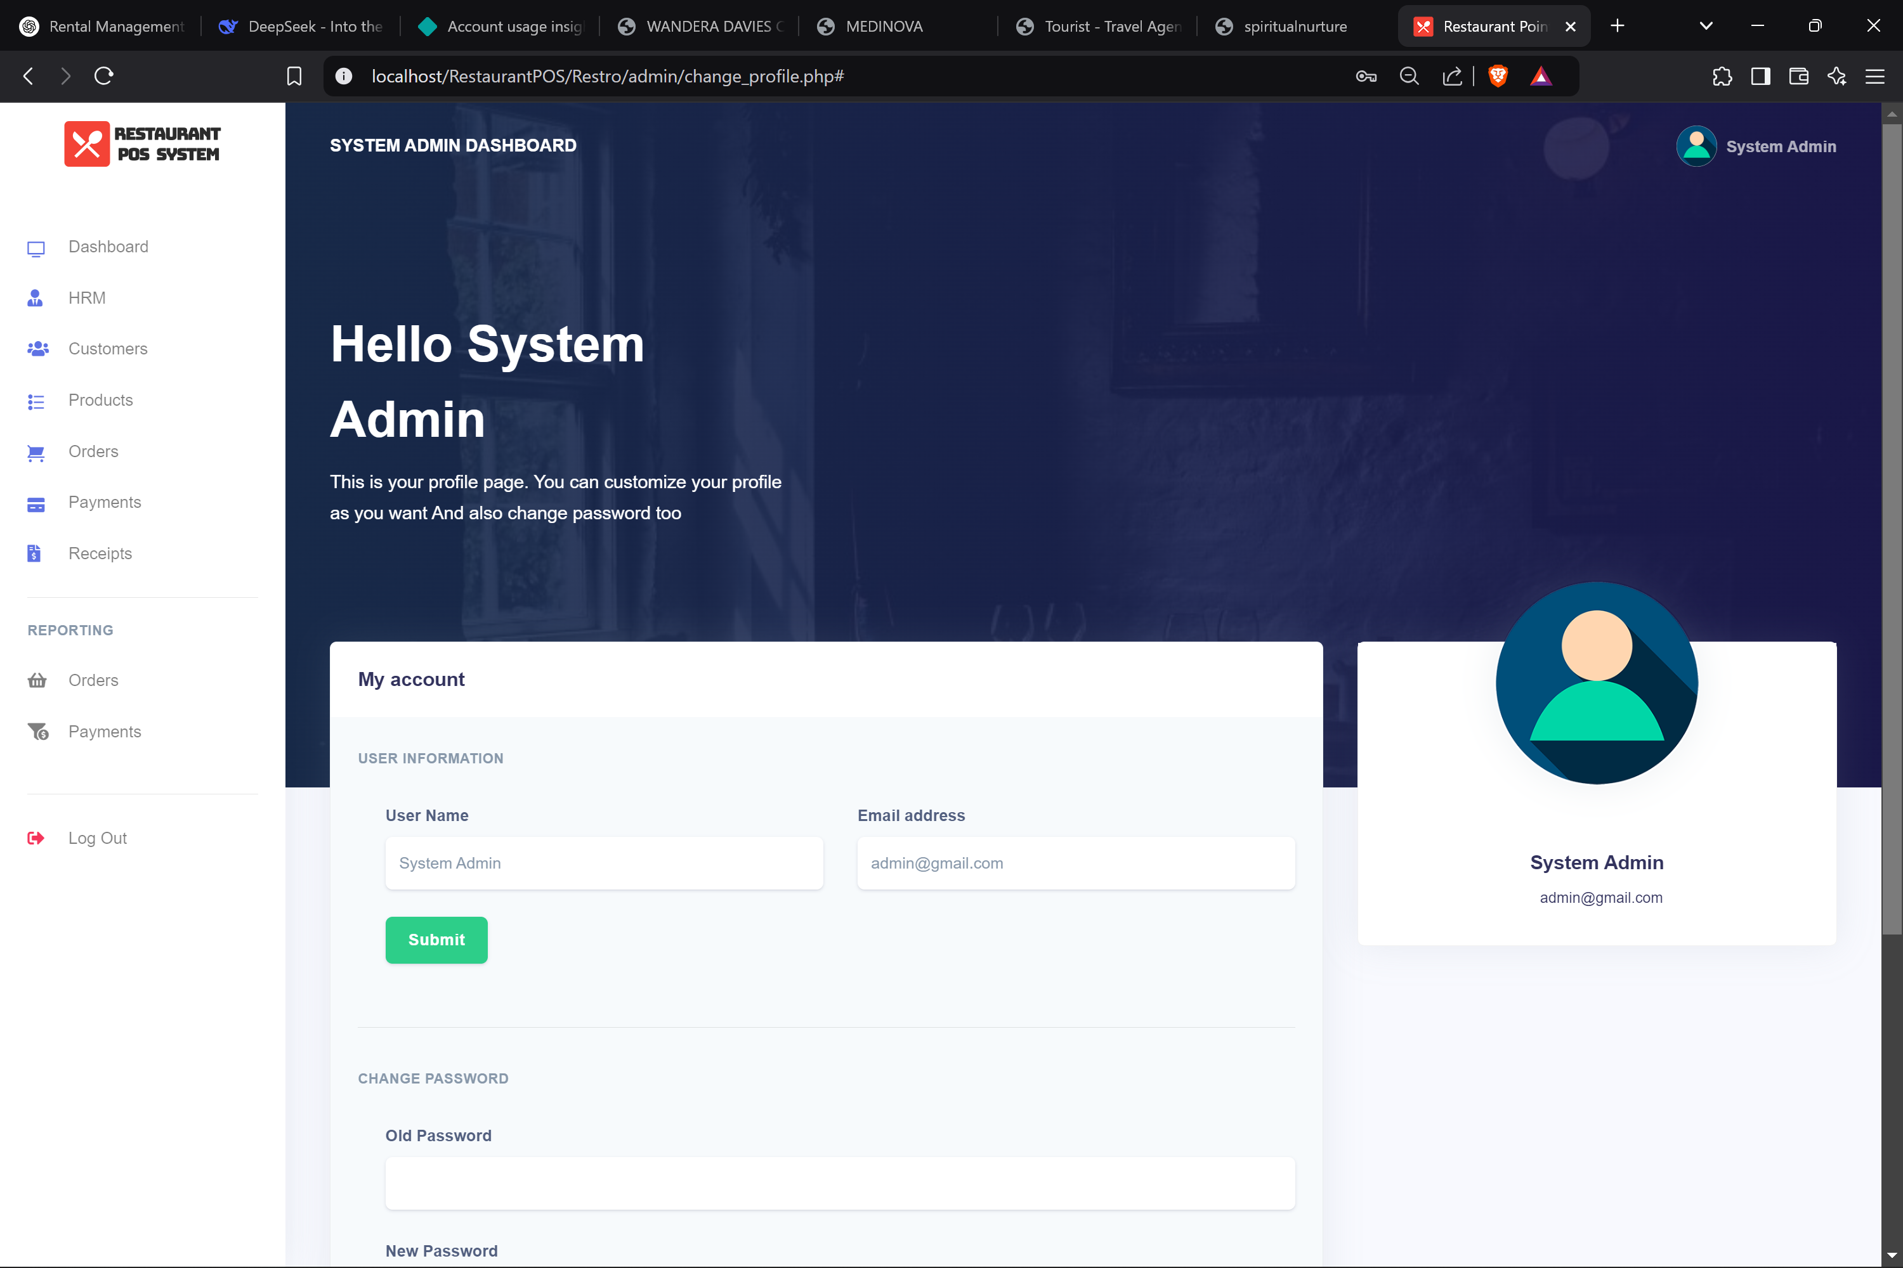Click the Log Out exit icon

pos(36,839)
